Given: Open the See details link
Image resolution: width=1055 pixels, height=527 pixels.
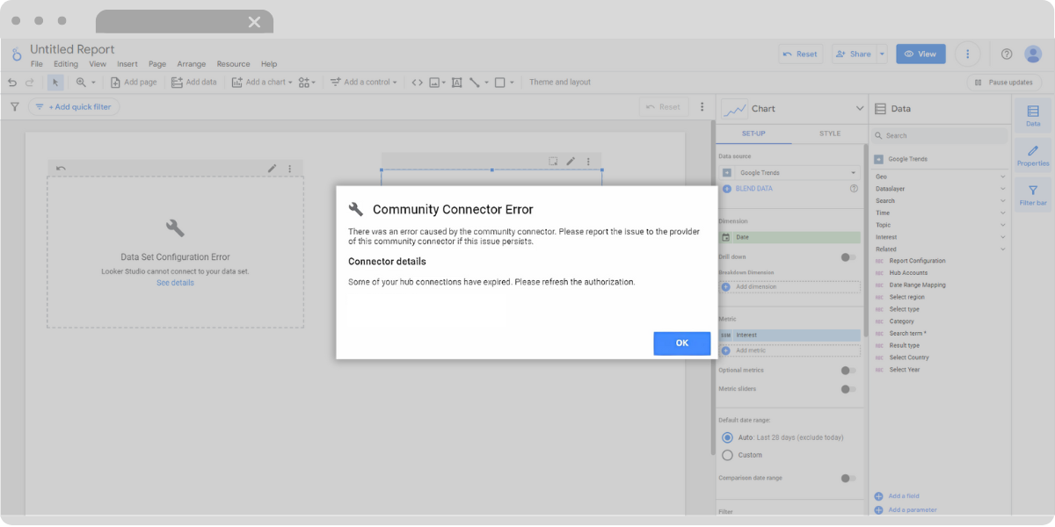Looking at the screenshot, I should coord(174,282).
